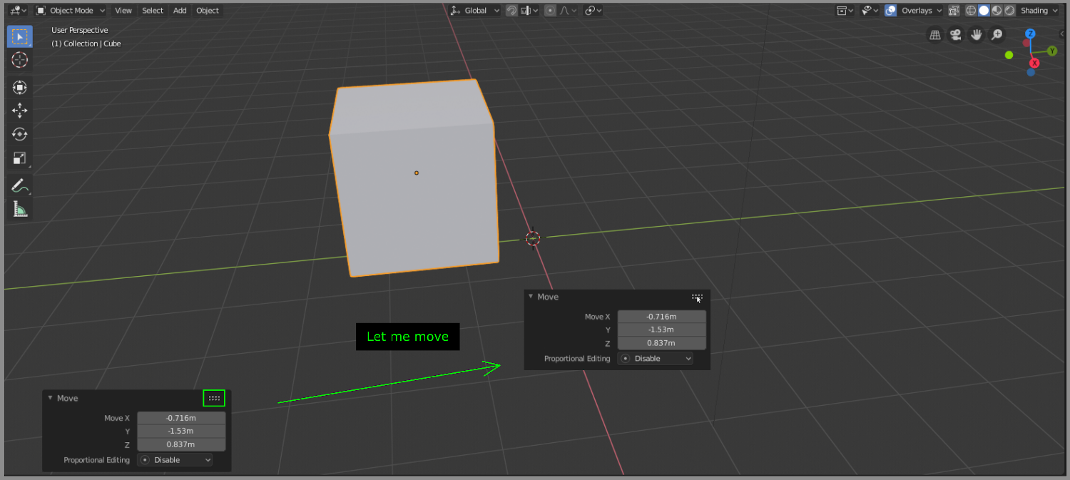Collapse the floating Move panel triangle

click(531, 296)
